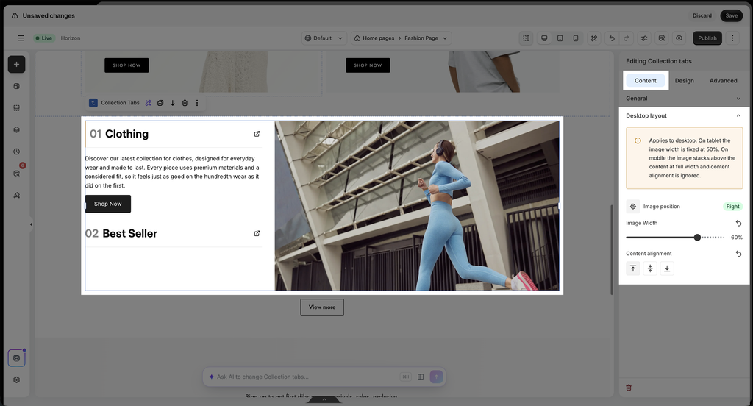This screenshot has width=753, height=406.
Task: Click the add element plus button
Action: 16,65
